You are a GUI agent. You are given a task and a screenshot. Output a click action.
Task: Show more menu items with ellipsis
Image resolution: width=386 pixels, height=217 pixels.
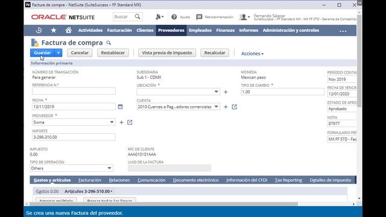(343, 31)
